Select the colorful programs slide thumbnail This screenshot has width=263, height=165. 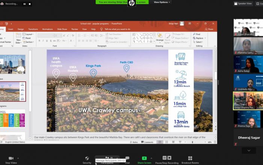point(12,118)
